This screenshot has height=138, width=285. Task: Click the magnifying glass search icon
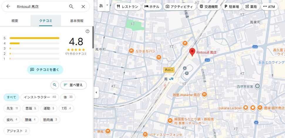pos(71,6)
